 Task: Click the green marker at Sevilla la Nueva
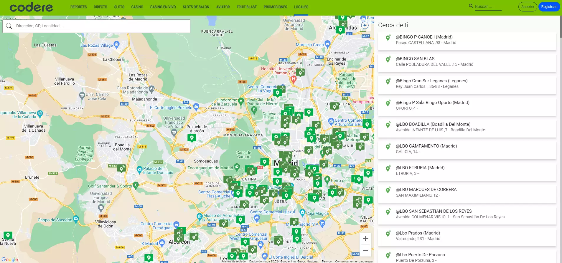point(8,235)
